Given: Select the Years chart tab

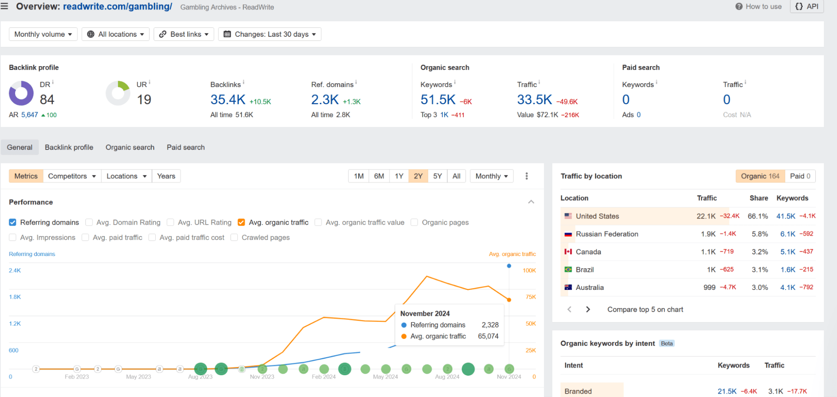Looking at the screenshot, I should pos(166,176).
